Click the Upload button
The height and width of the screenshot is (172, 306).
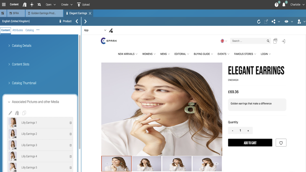pyautogui.click(x=83, y=5)
